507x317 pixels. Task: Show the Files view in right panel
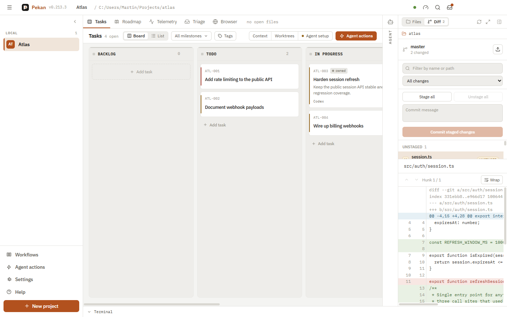(414, 22)
